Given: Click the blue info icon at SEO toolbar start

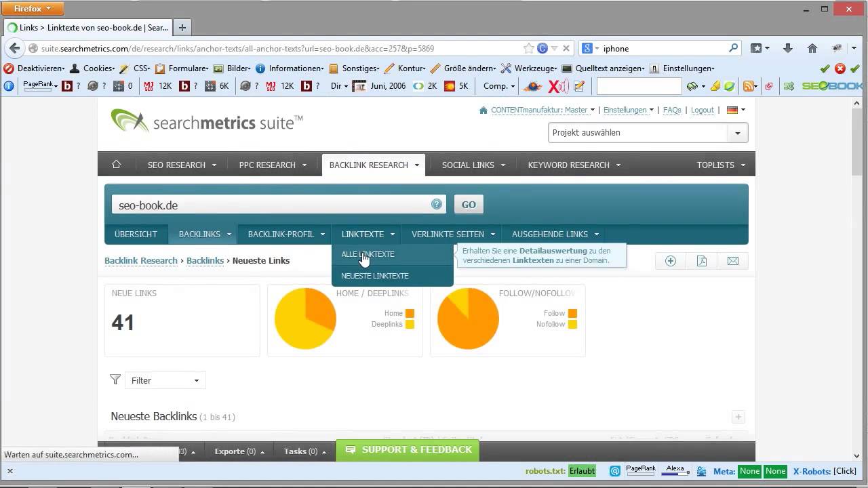Looking at the screenshot, I should click(9, 86).
